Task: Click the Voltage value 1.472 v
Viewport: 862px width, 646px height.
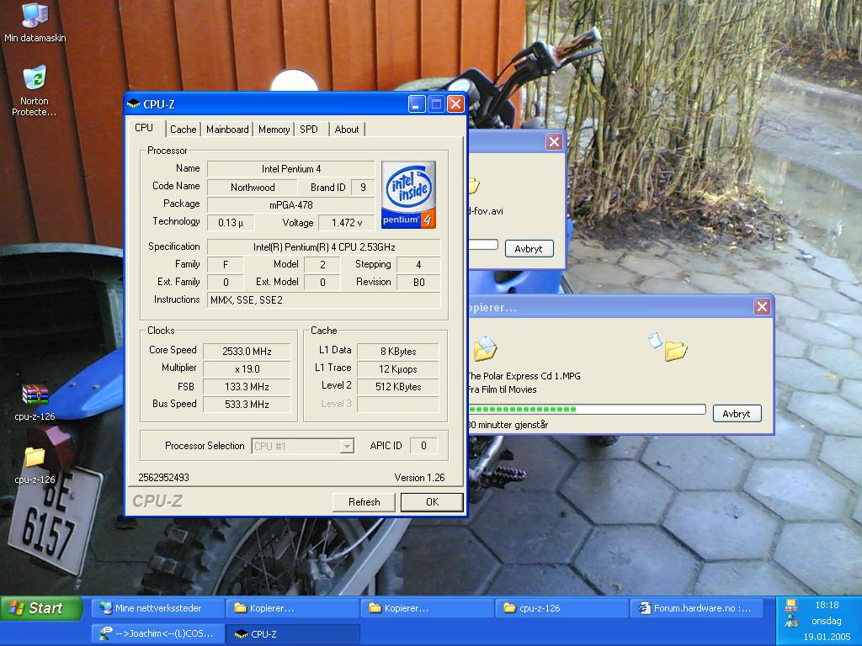Action: (x=347, y=222)
